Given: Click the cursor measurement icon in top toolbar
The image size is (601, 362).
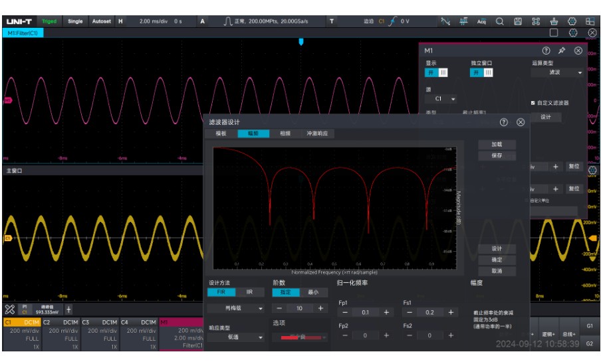Looking at the screenshot, I should [463, 21].
